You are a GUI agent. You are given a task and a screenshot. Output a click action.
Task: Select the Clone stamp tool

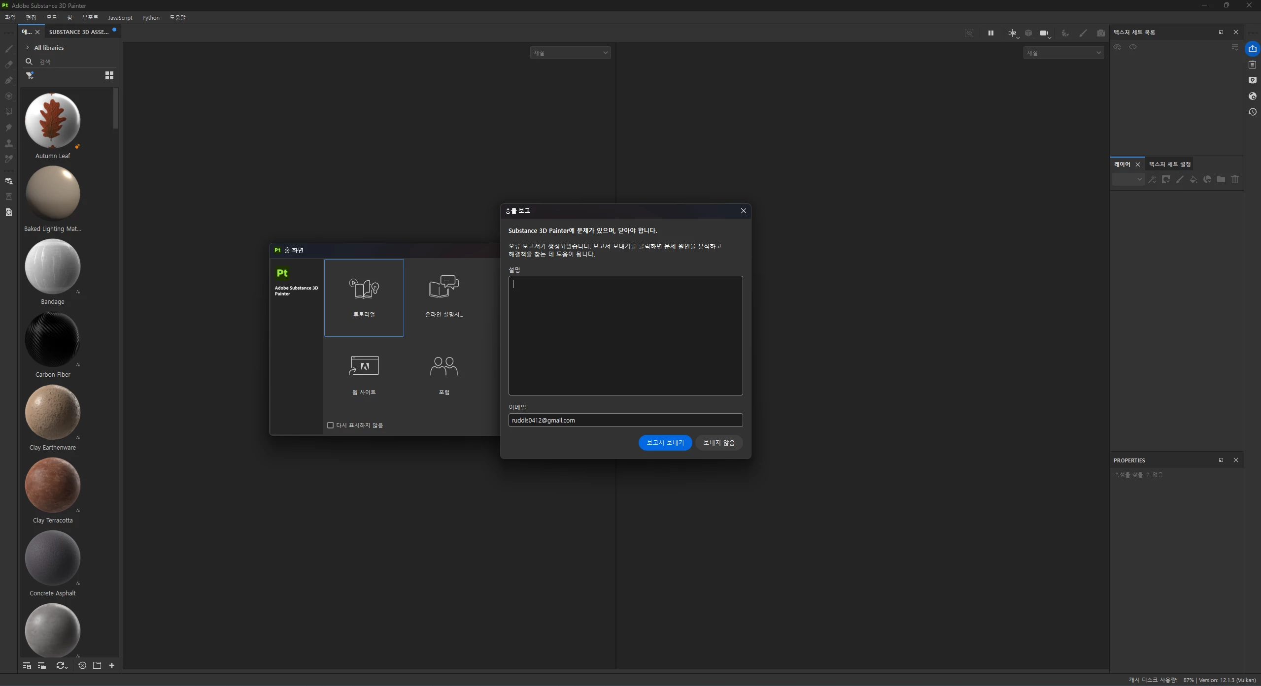[x=9, y=143]
